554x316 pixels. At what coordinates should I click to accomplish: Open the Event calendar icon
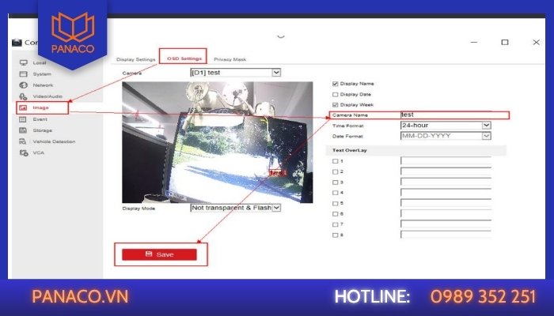[x=23, y=119]
